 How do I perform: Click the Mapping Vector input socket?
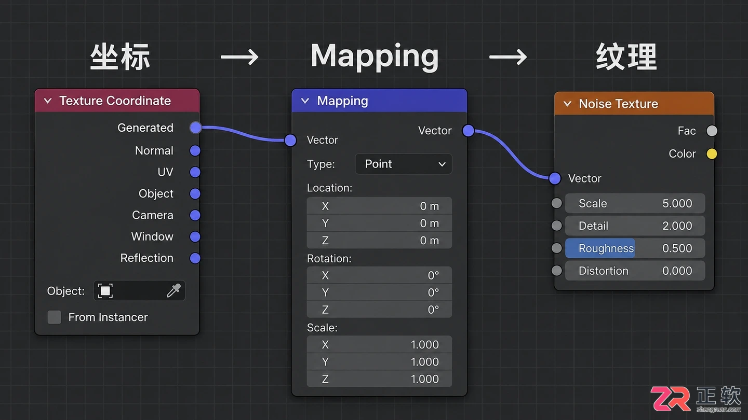coord(290,140)
